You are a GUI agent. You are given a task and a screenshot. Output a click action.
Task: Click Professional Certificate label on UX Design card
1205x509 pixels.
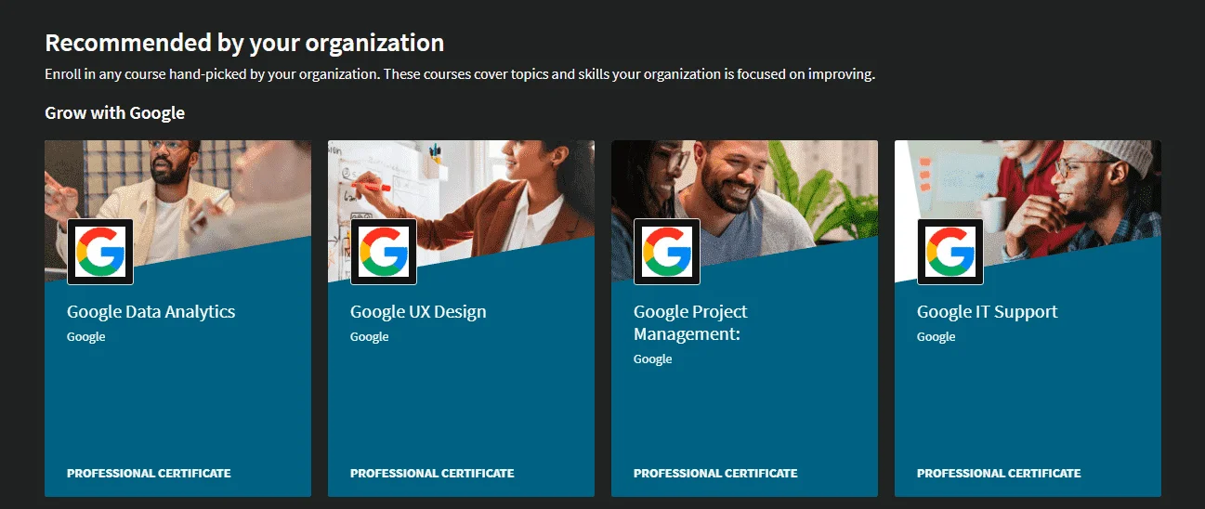[432, 474]
